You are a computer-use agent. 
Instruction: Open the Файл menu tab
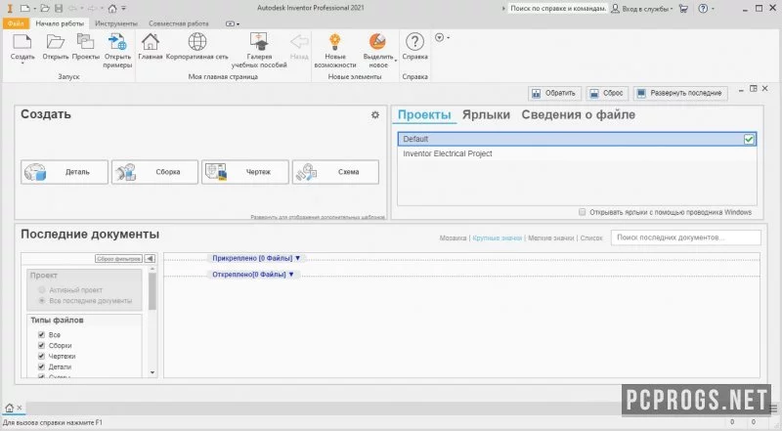pyautogui.click(x=16, y=23)
